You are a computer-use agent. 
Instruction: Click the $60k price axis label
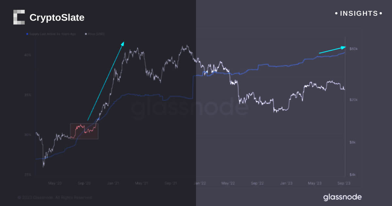(354, 49)
